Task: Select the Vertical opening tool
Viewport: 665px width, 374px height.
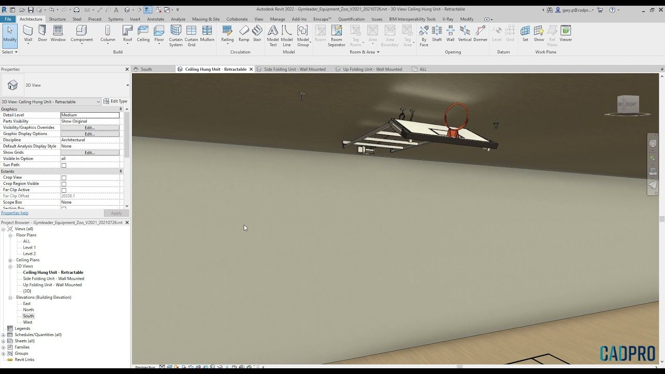Action: tap(464, 34)
